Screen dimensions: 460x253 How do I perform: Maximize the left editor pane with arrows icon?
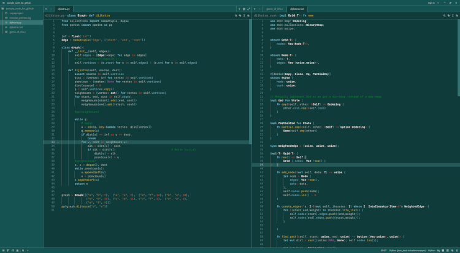248,9
